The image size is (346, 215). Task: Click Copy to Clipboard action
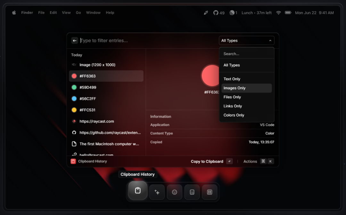coord(207,162)
